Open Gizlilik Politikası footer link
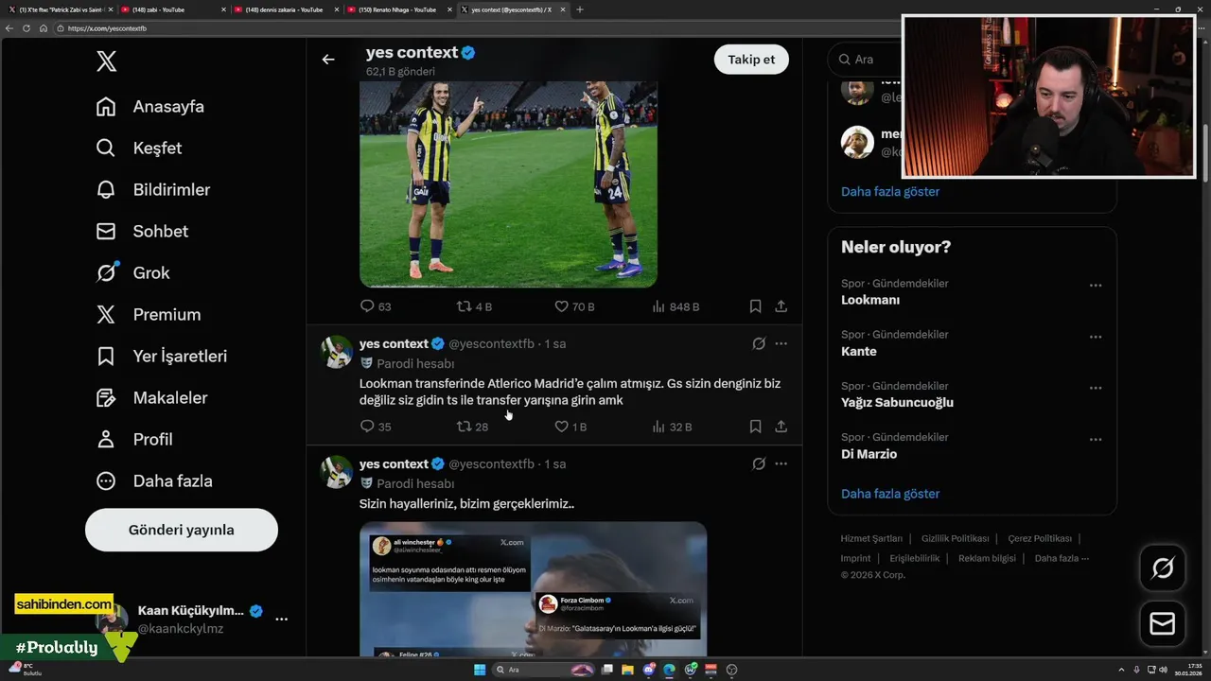This screenshot has width=1211, height=681. tap(956, 538)
